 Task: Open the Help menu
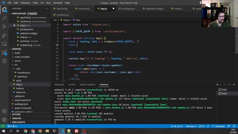click(x=67, y=3)
